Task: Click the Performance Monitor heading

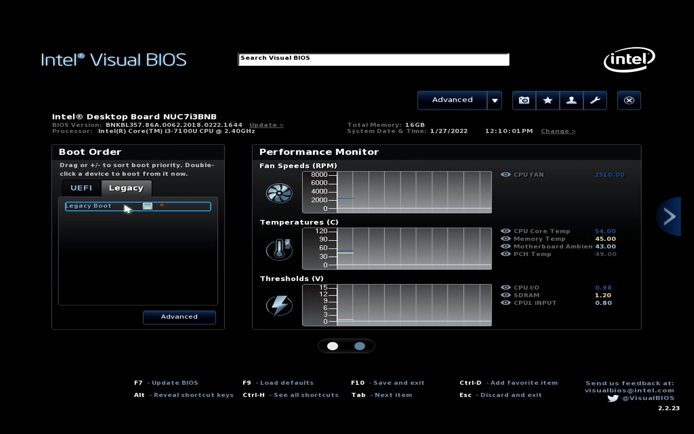Action: [319, 152]
